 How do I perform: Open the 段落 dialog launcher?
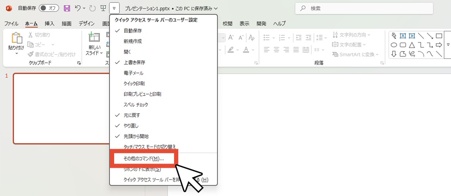[x=382, y=63]
